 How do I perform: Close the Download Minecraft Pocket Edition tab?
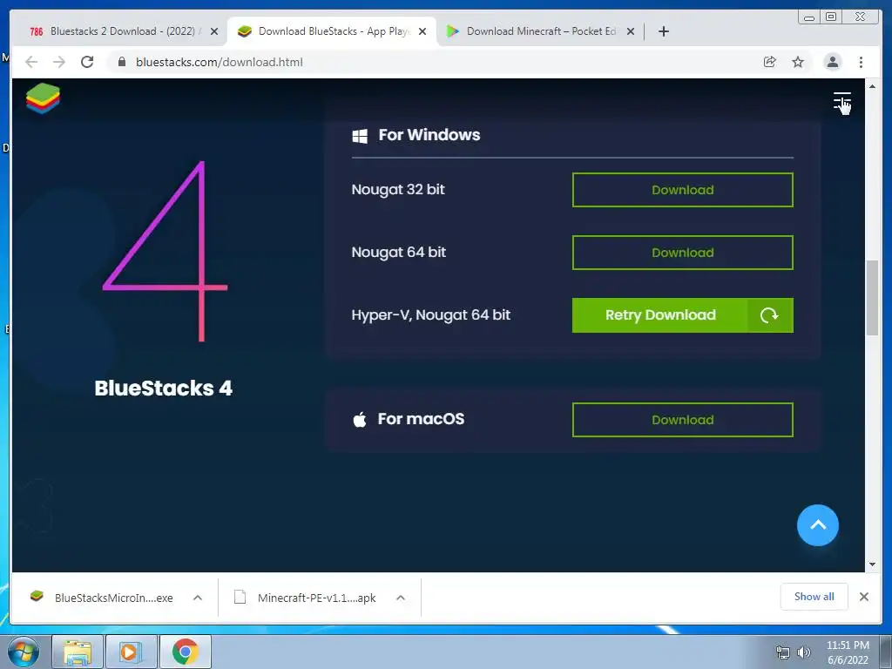631,31
